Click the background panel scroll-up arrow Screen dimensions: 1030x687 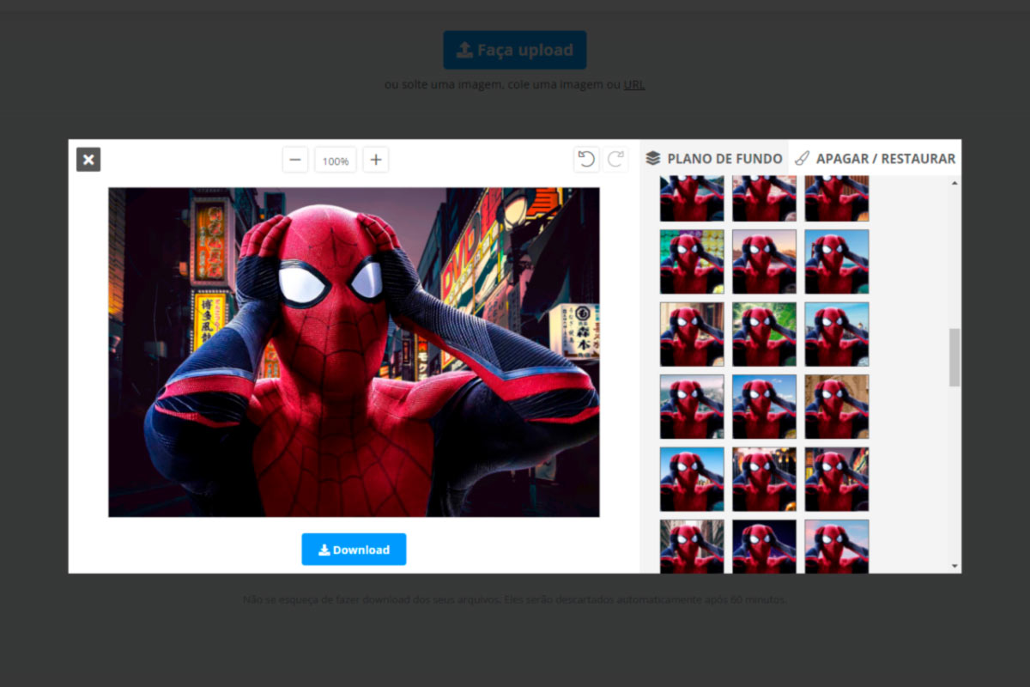955,183
